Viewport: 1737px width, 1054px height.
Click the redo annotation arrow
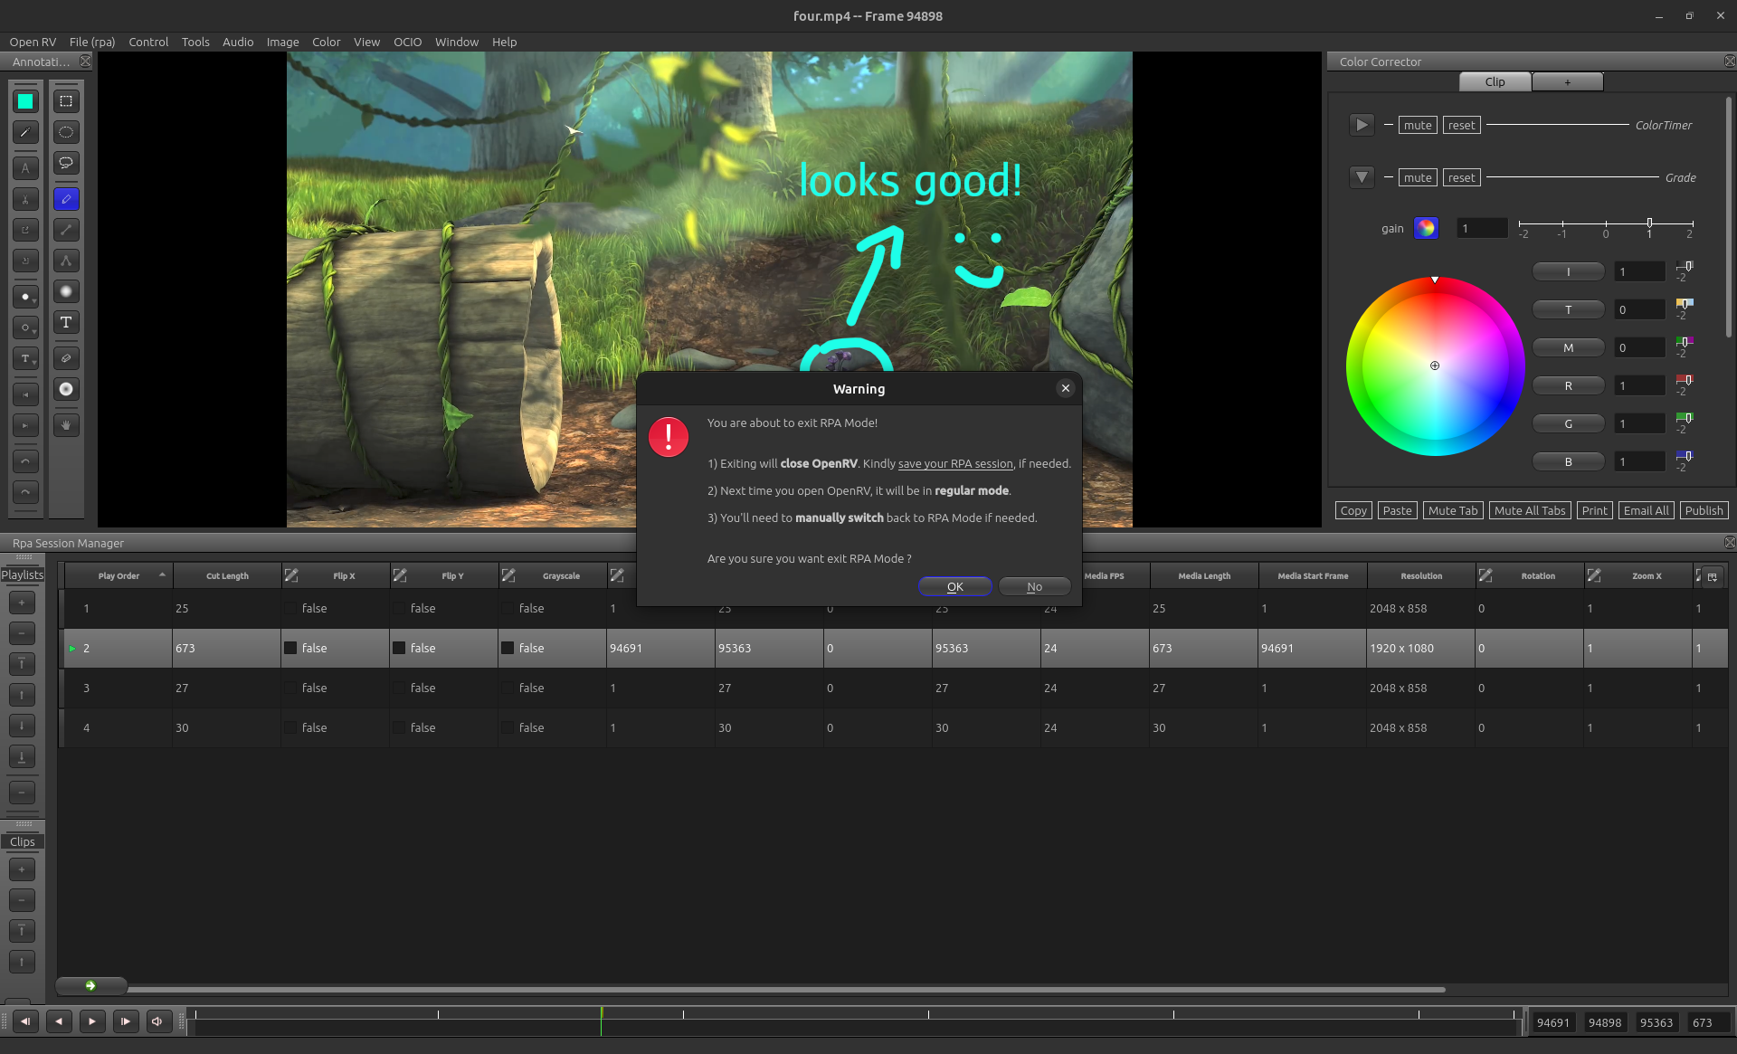coord(25,492)
